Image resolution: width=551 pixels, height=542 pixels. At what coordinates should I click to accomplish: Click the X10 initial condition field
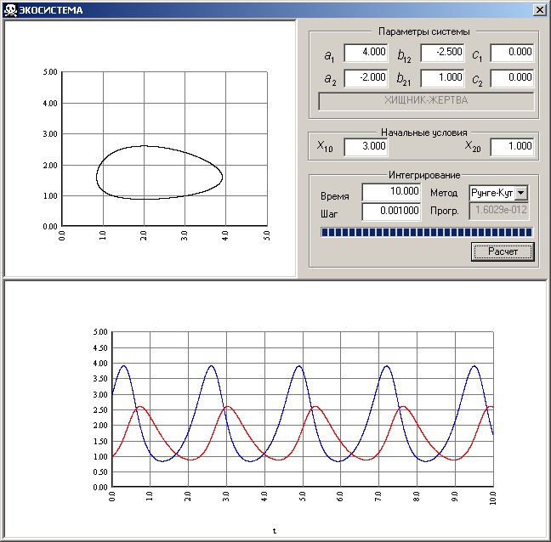point(366,146)
